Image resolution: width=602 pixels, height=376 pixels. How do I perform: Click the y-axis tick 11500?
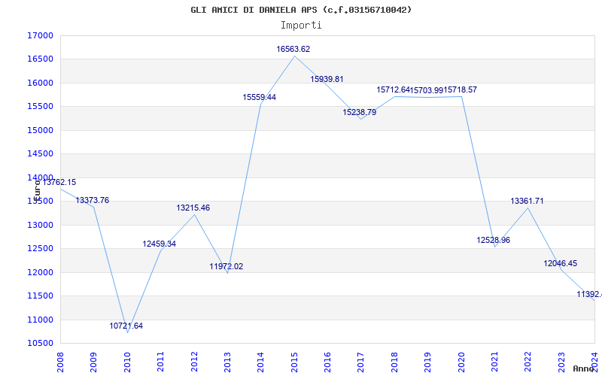pos(40,296)
